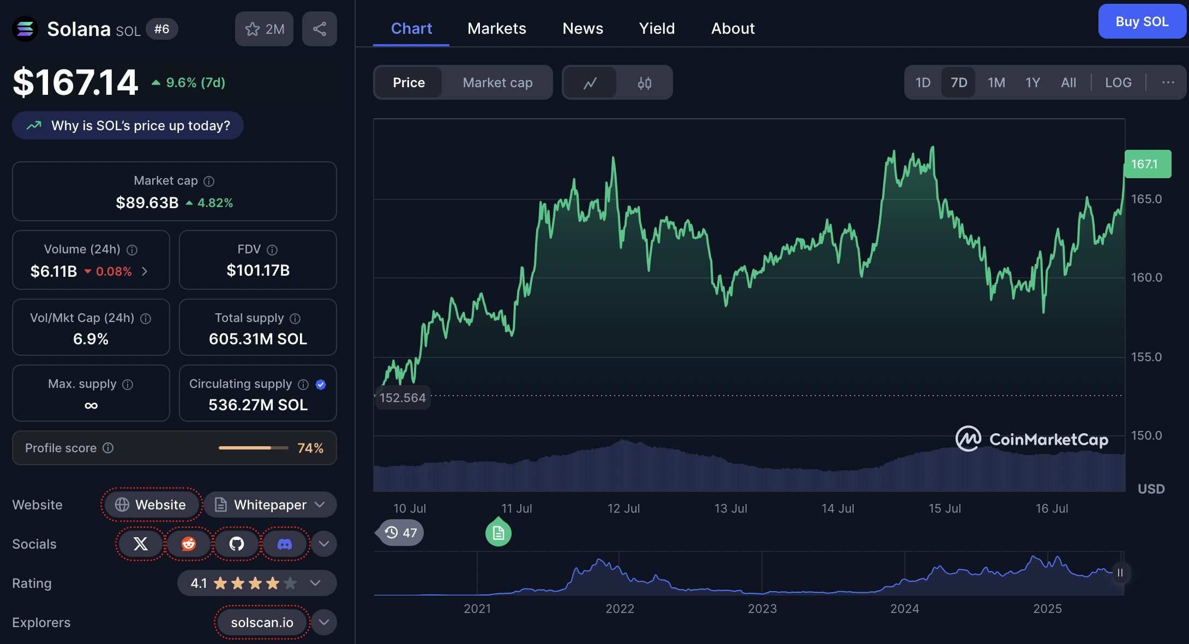Select Market cap chart mode
The width and height of the screenshot is (1189, 644).
click(497, 82)
